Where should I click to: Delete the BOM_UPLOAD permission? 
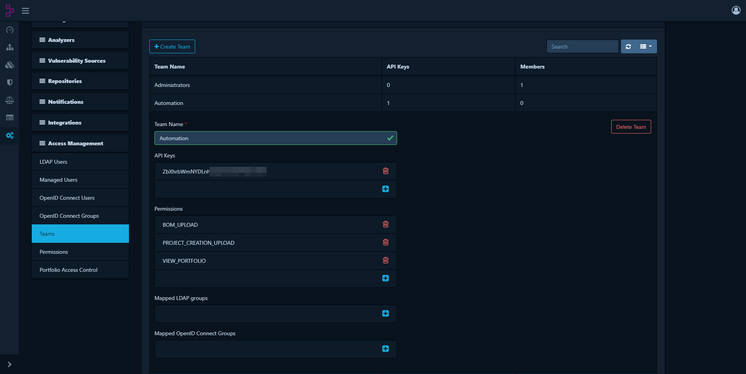click(x=385, y=224)
